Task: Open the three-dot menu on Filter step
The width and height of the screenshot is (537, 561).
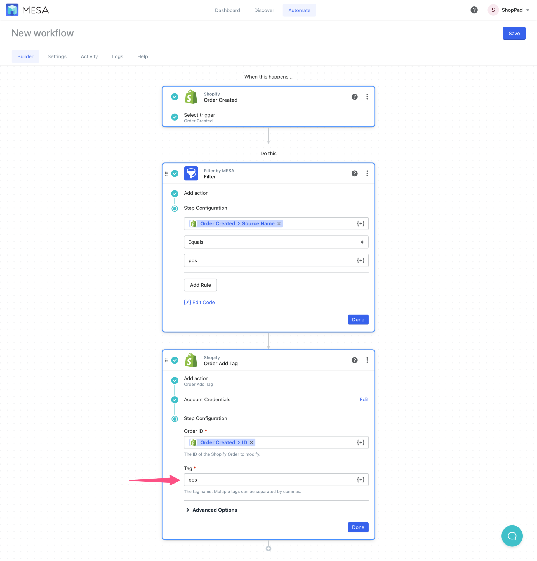Action: [x=367, y=173]
